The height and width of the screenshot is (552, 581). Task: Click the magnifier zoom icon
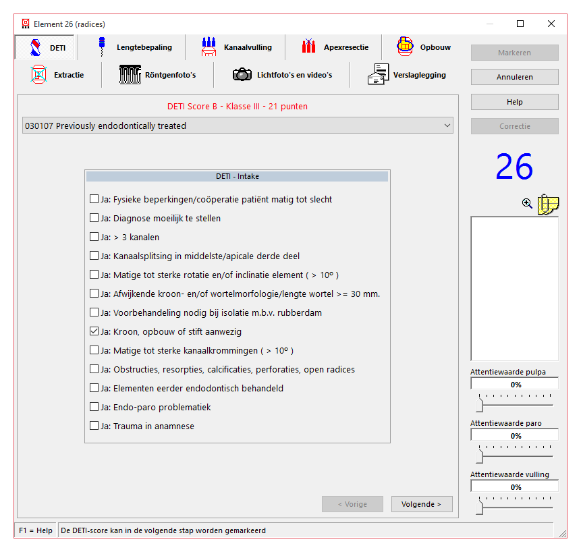[527, 203]
